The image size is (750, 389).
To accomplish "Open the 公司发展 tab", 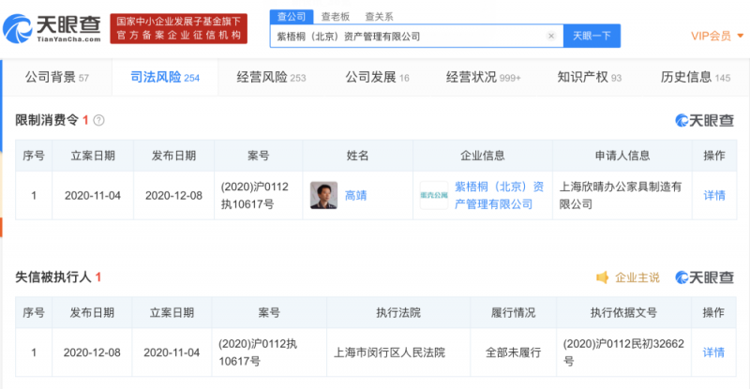I will point(377,77).
